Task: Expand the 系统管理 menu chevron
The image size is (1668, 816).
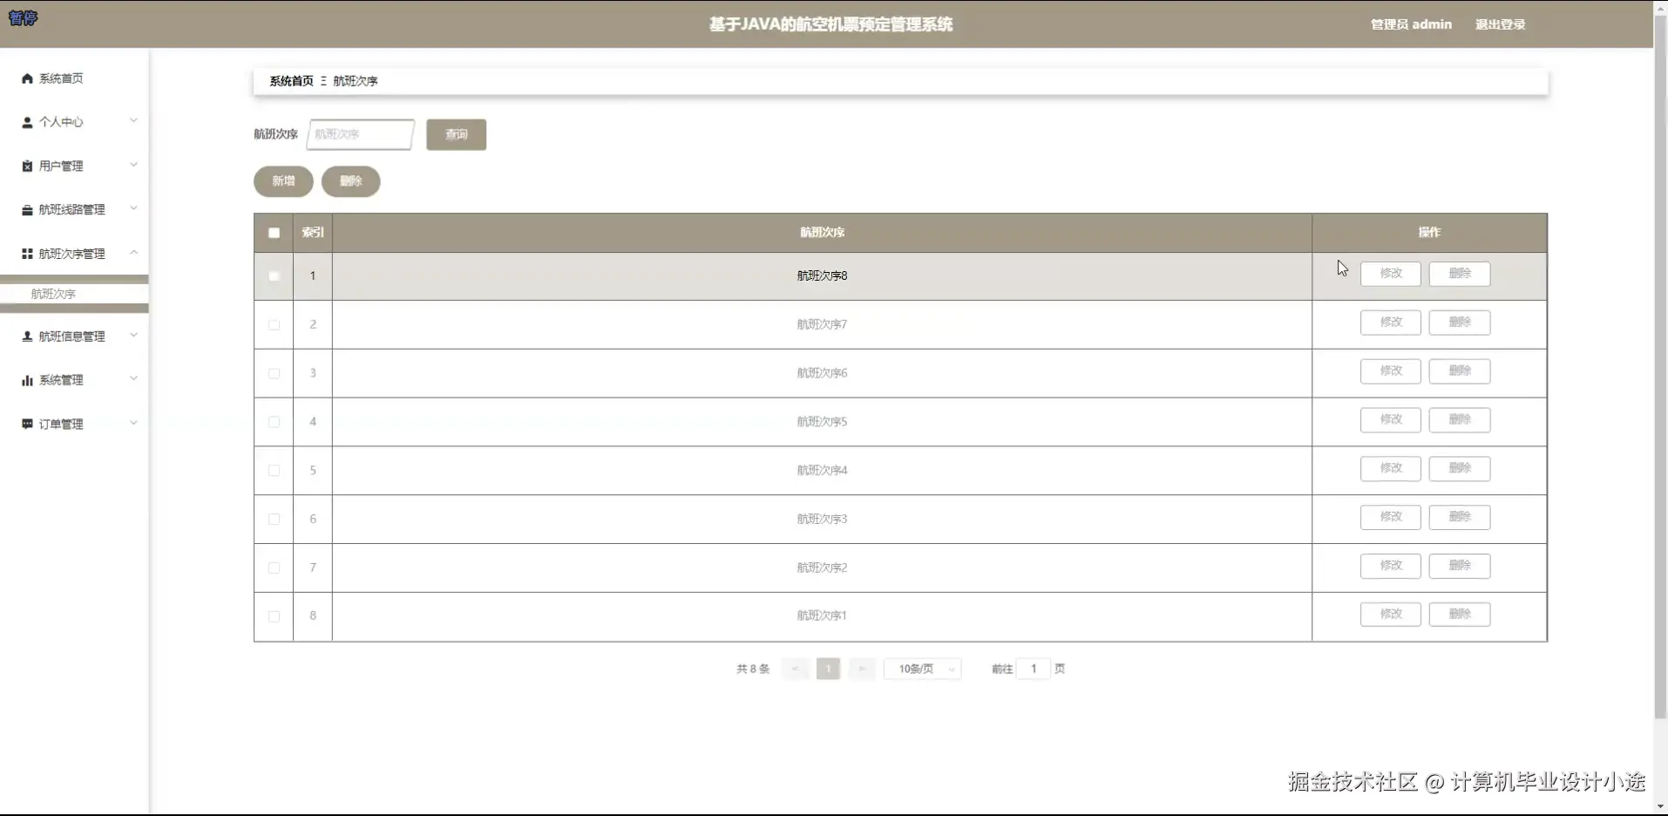Action: tap(133, 379)
